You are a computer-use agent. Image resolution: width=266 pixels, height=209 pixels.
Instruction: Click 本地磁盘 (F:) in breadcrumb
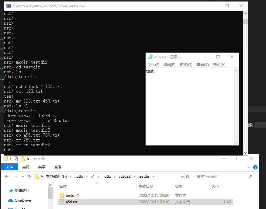pyautogui.click(x=56, y=176)
